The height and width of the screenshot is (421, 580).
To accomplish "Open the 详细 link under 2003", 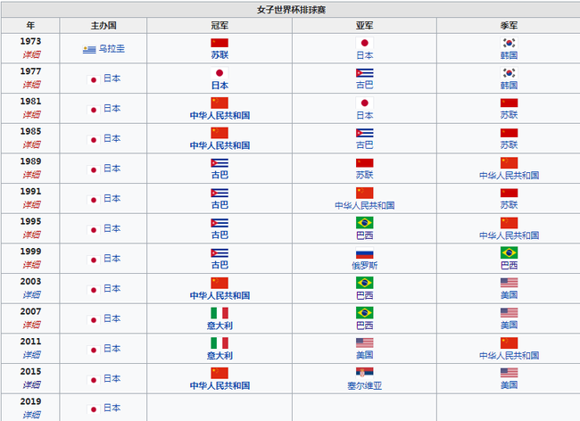I will (31, 294).
